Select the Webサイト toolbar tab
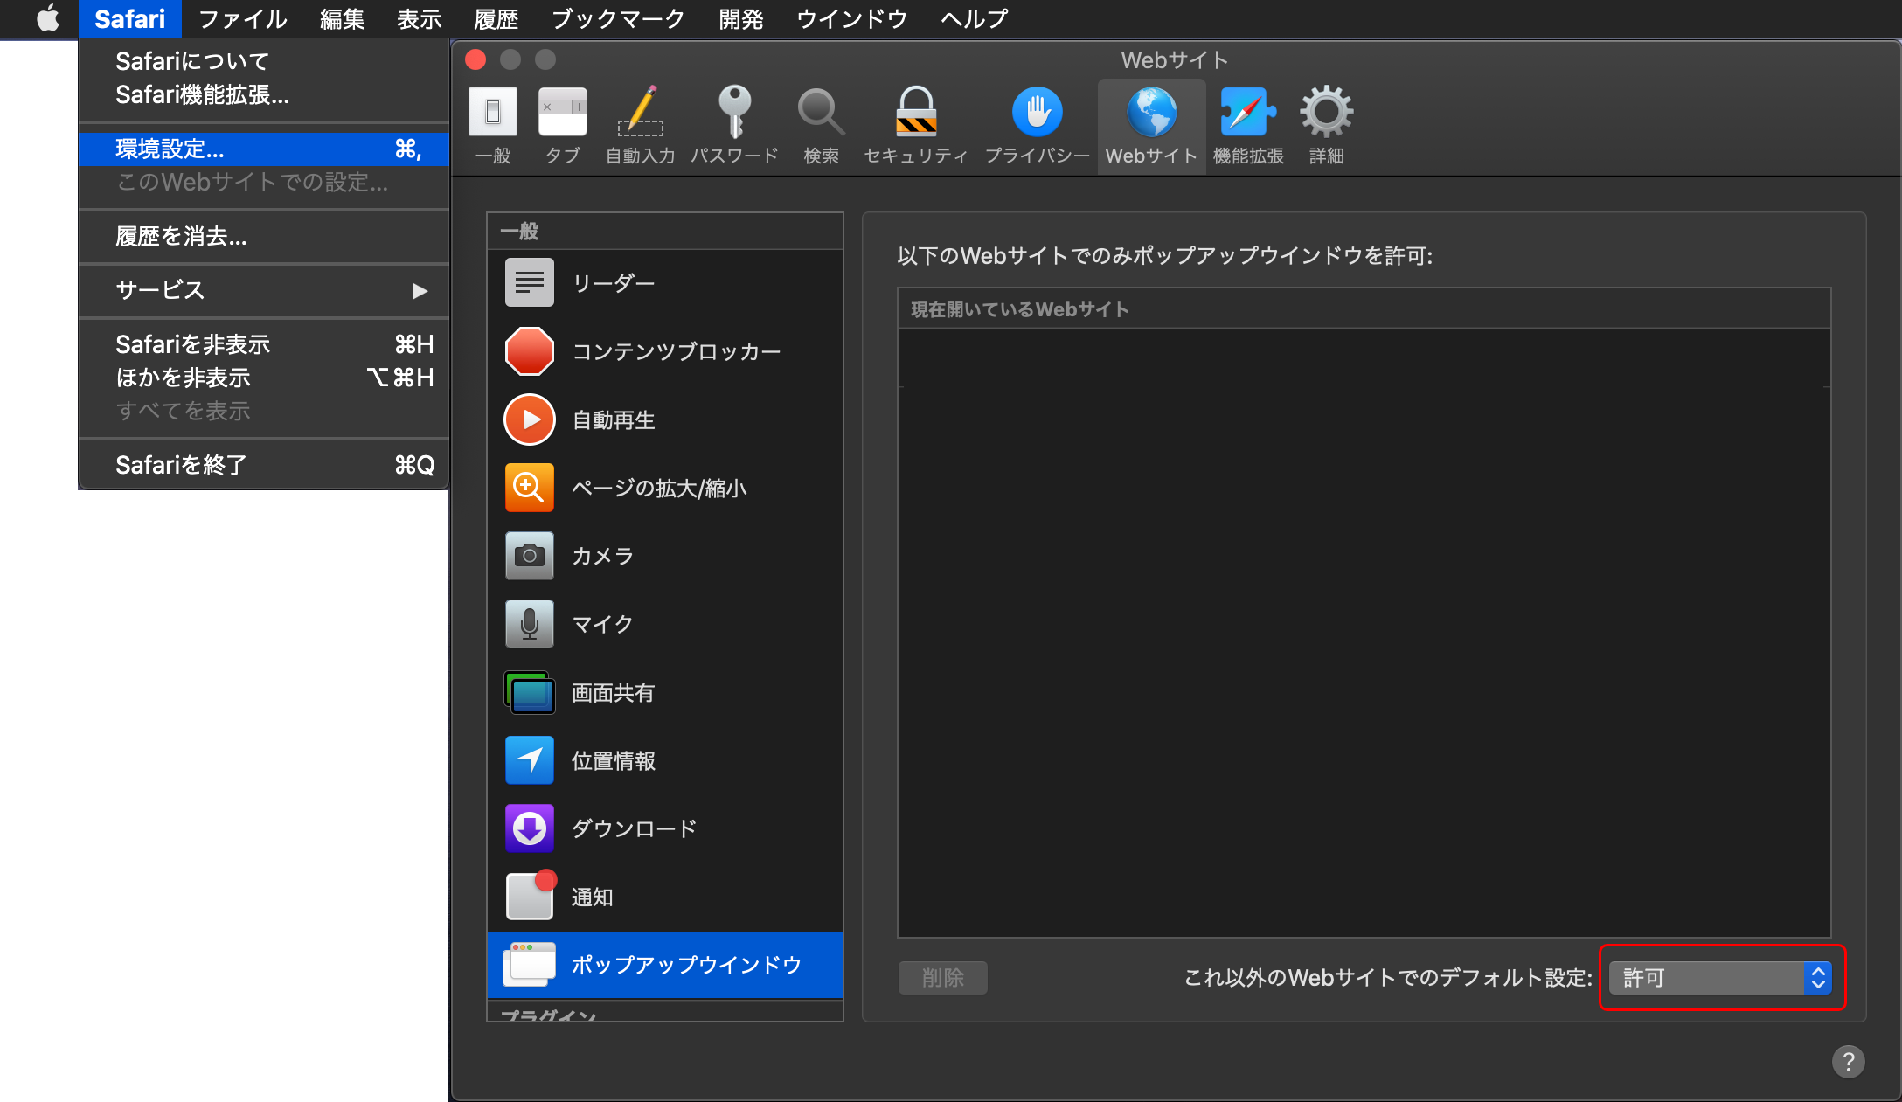Viewport: 1902px width, 1102px height. tap(1151, 126)
